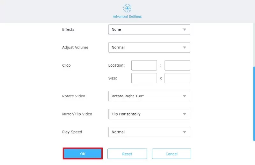Click the Effects dropdown arrow

185,29
